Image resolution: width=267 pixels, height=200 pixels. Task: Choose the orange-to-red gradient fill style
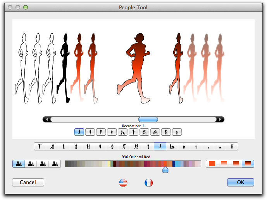(236, 164)
